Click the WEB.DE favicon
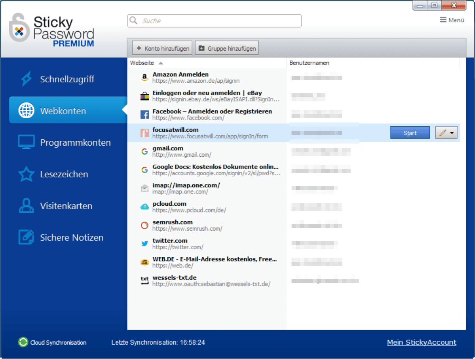This screenshot has height=359, width=475. click(x=145, y=262)
